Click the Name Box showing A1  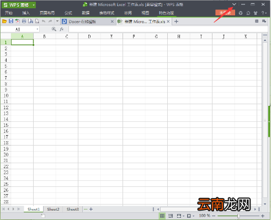click(18, 29)
